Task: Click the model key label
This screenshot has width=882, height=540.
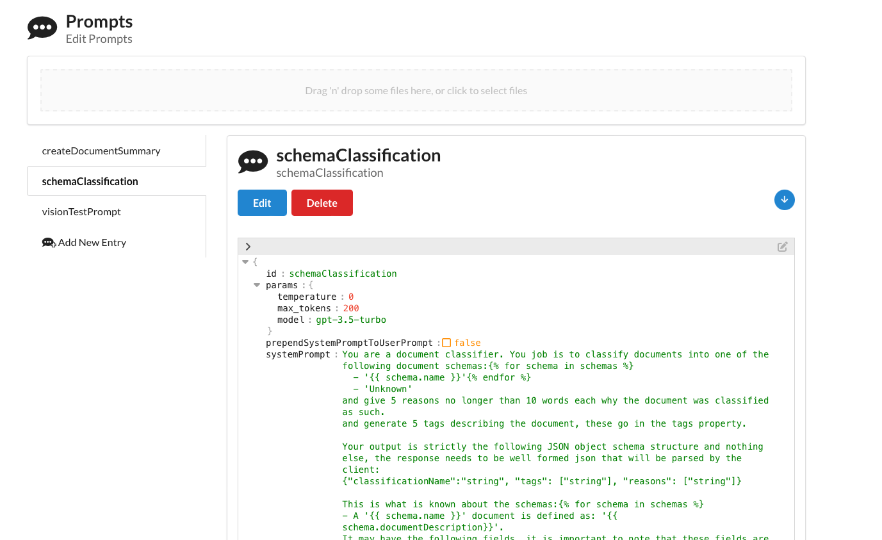Action: [291, 320]
